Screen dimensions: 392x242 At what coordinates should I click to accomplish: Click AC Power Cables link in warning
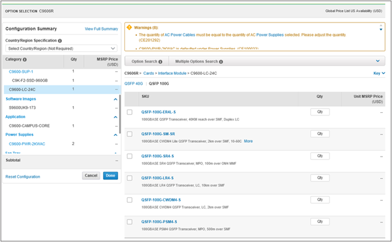coord(180,35)
